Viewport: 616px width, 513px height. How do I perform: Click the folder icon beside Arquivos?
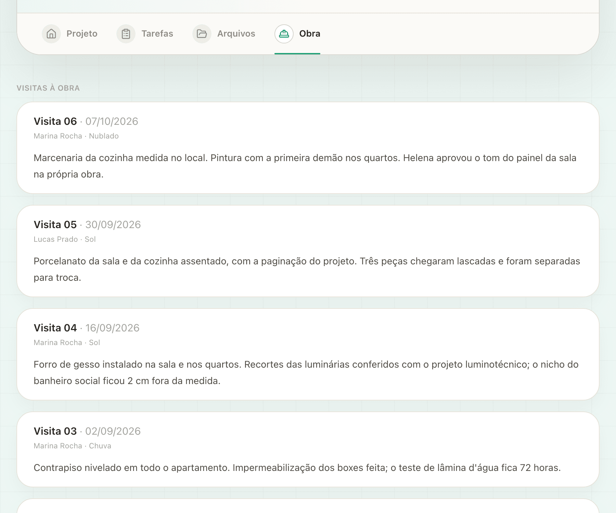tap(202, 34)
